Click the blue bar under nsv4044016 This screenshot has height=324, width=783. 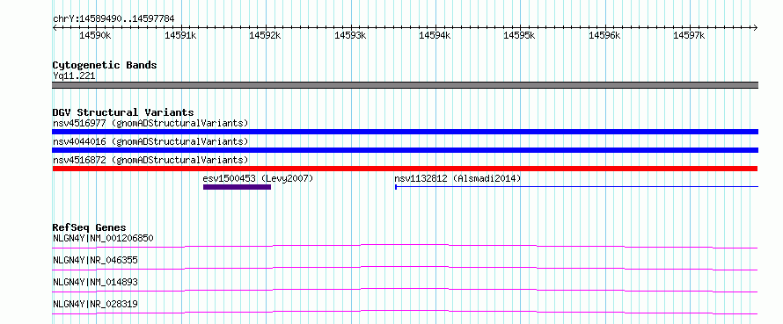(405, 150)
